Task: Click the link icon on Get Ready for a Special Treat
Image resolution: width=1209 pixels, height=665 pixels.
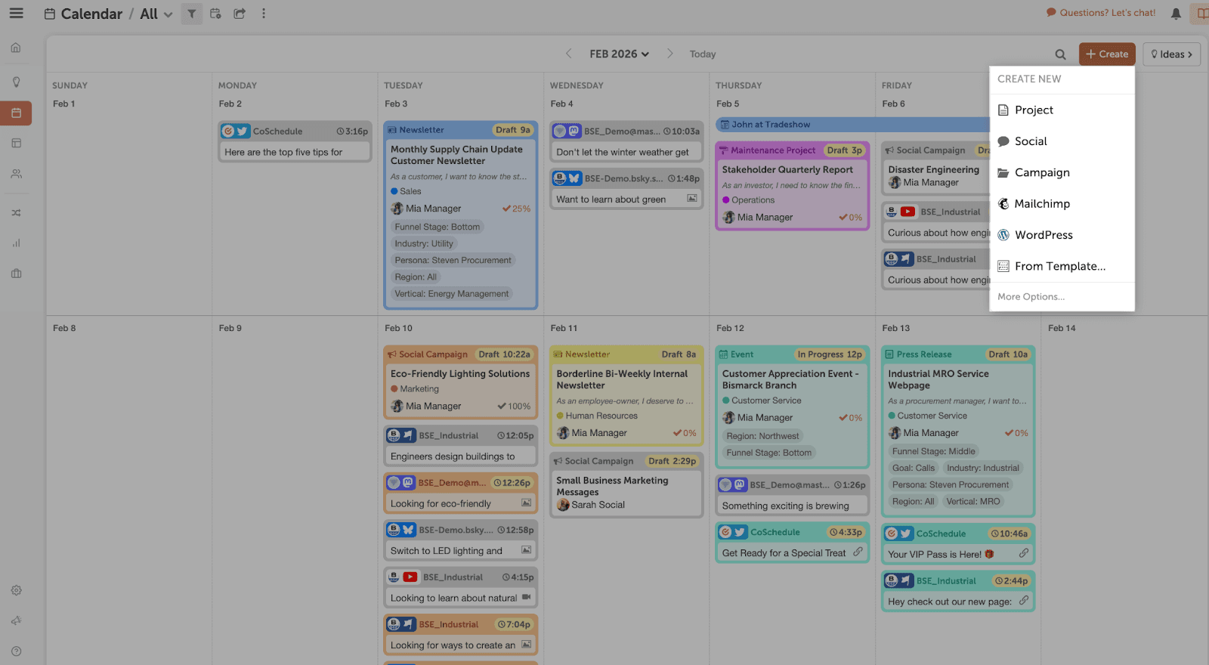Action: pos(858,552)
